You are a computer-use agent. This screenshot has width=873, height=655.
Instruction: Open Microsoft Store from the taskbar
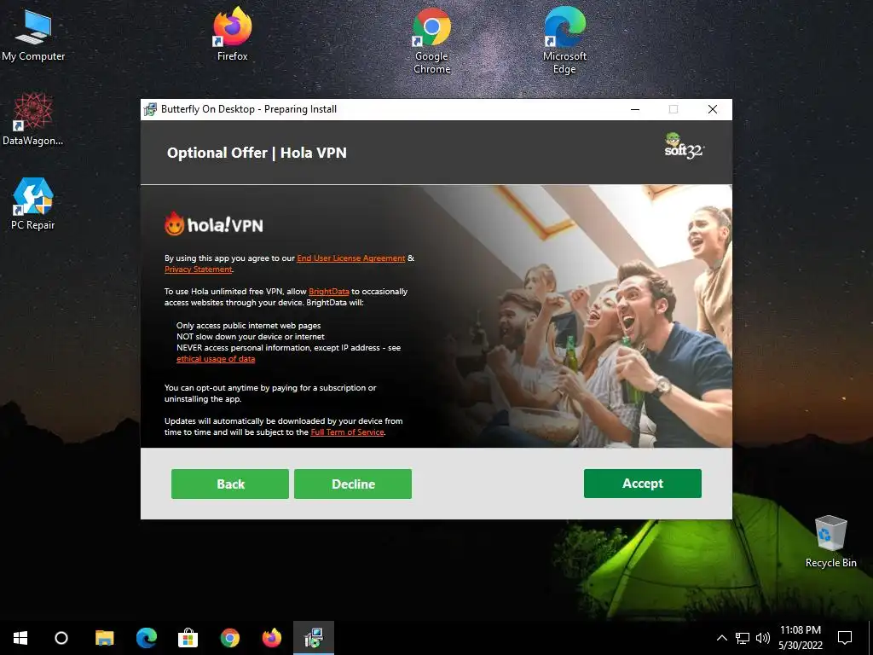click(188, 638)
